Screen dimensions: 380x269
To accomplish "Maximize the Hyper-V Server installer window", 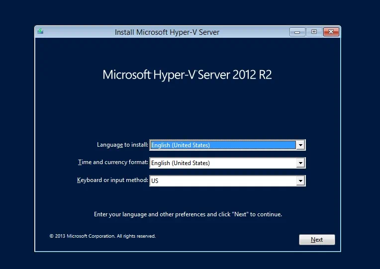I will point(314,32).
